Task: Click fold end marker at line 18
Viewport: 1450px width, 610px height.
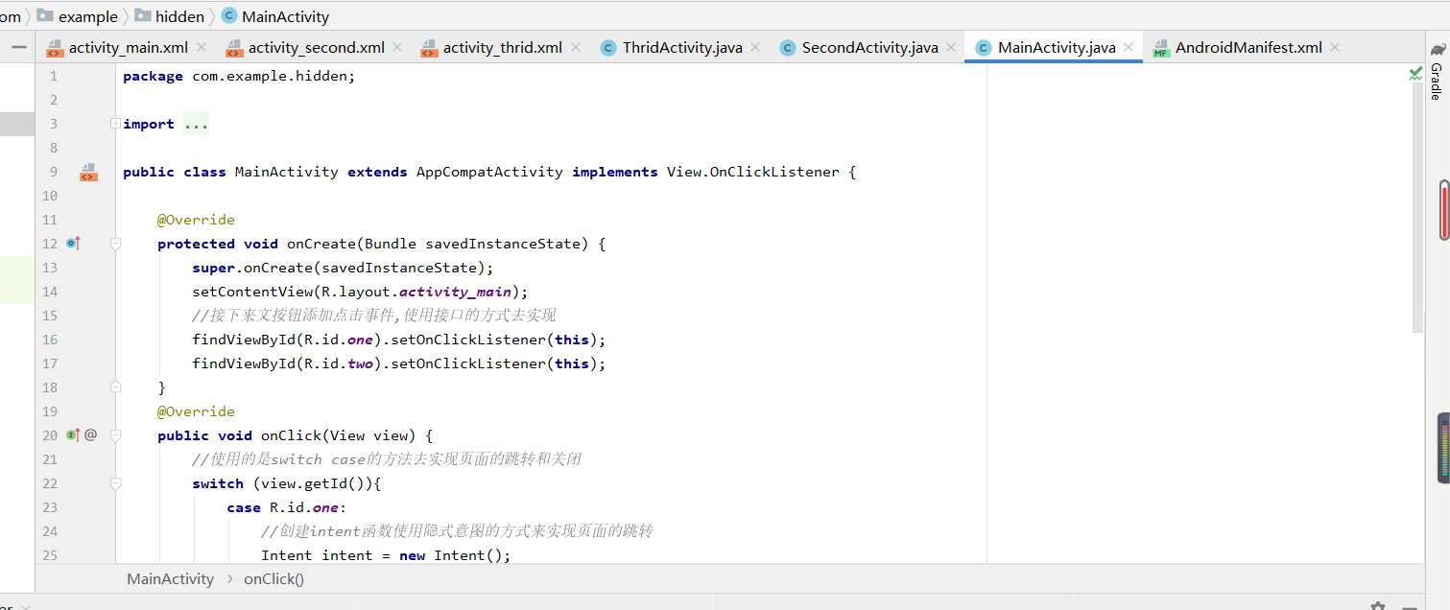Action: pos(115,387)
